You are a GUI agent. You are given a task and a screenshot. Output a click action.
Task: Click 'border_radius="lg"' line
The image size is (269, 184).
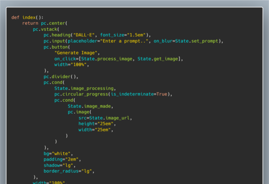pyautogui.click(x=69, y=172)
